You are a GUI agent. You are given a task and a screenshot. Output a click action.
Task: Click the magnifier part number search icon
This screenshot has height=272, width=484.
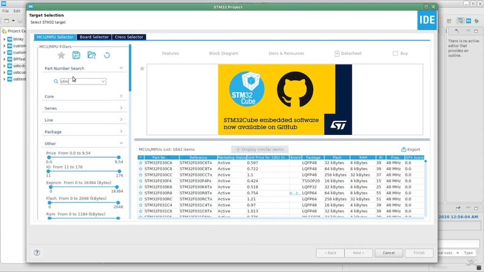pos(56,82)
